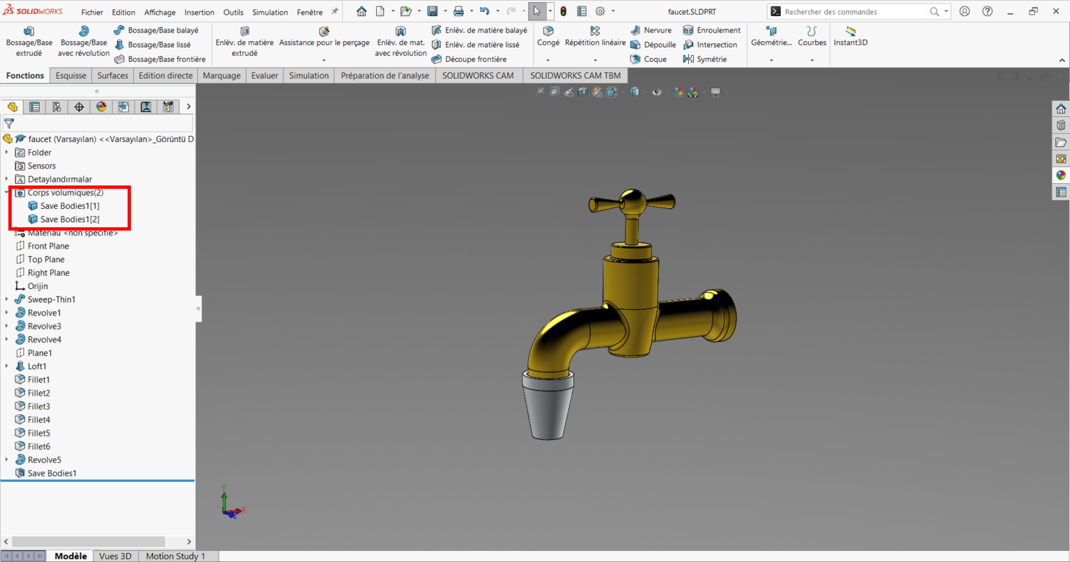Collapse the Corps volumiques folder
1070x562 pixels.
click(x=7, y=192)
